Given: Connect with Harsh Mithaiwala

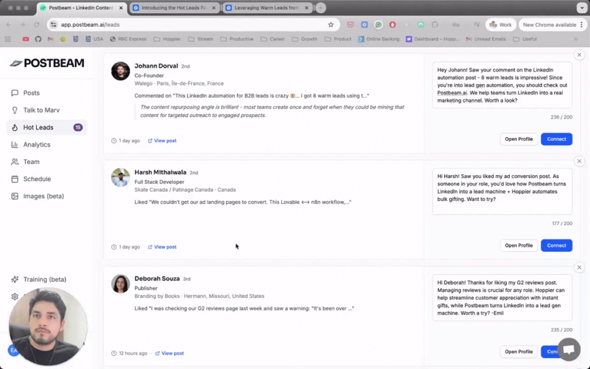Looking at the screenshot, I should tap(557, 245).
